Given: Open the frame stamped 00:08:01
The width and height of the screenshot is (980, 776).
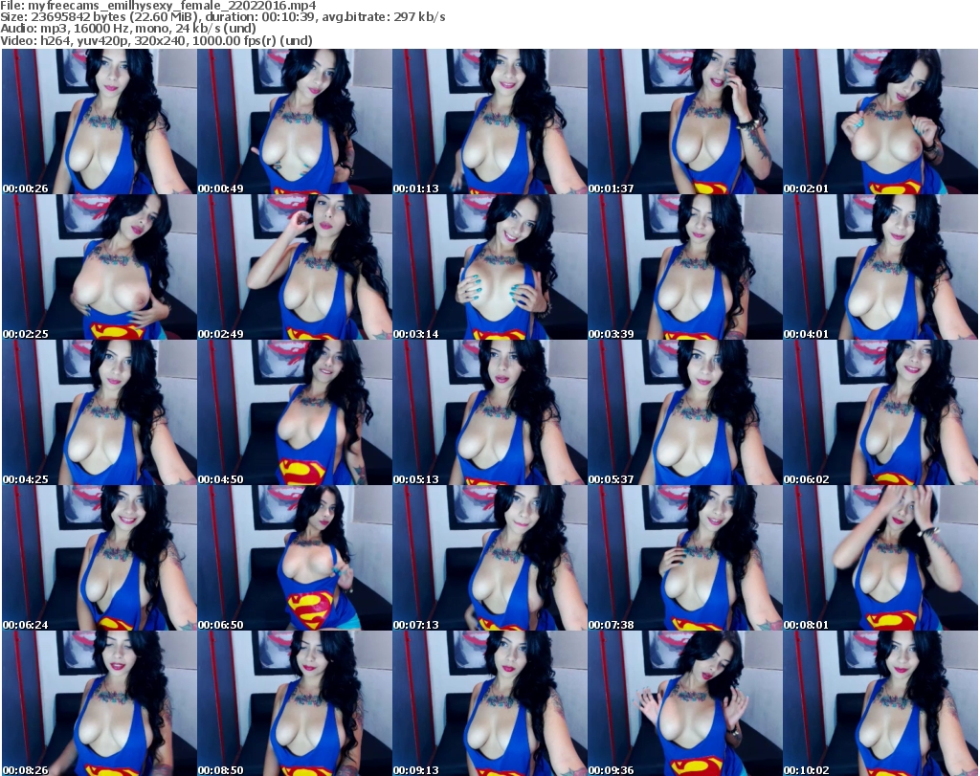Looking at the screenshot, I should [x=880, y=558].
